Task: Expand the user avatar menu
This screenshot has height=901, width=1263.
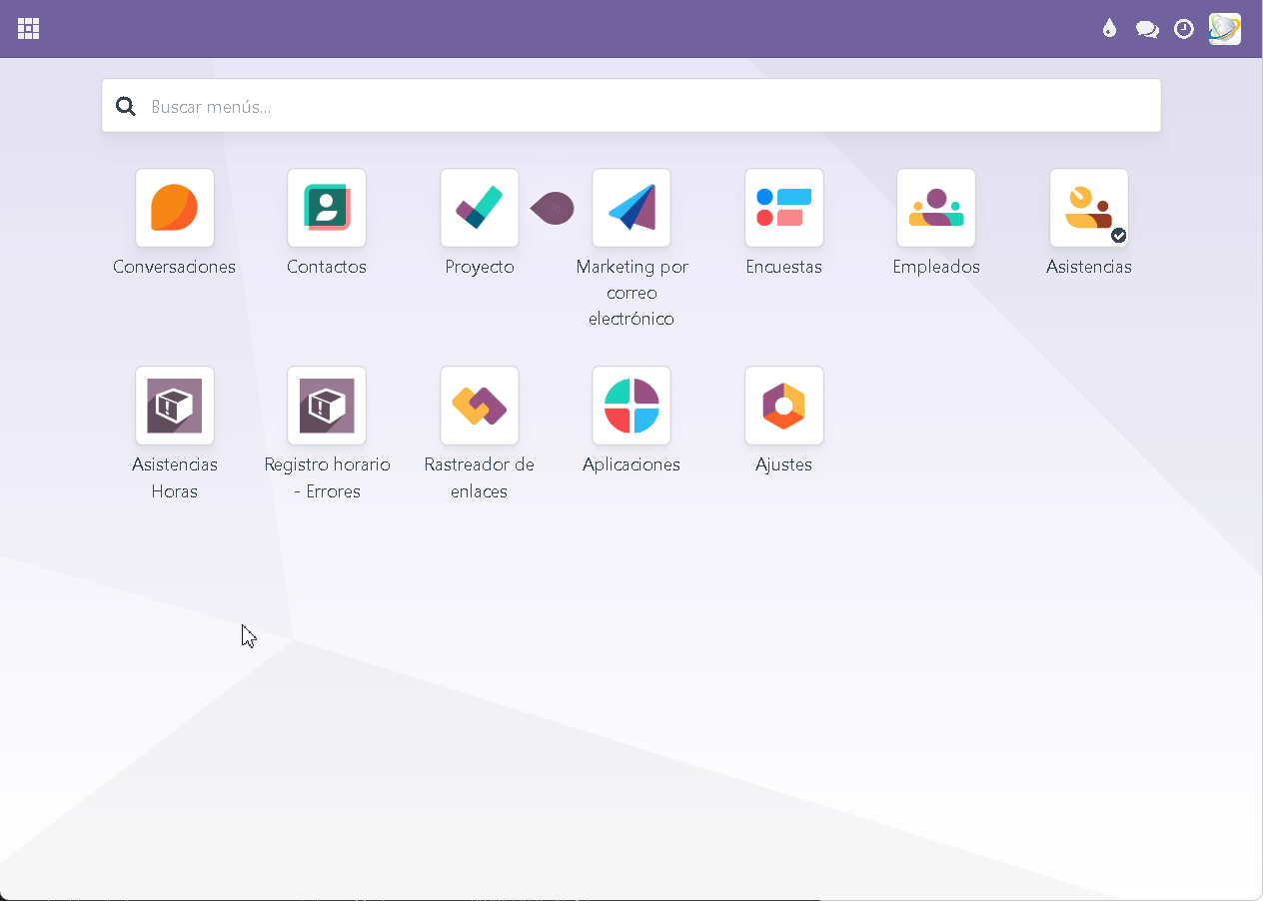Action: point(1225,29)
